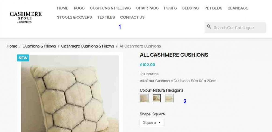The image size is (272, 132).
Task: Click the Home breadcrumb link
Action: pos(12,46)
